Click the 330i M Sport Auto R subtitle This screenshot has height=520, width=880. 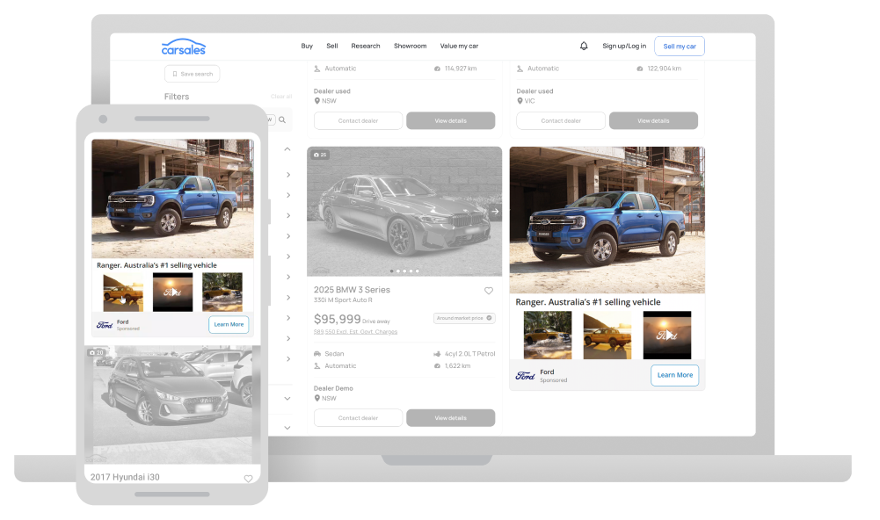click(x=343, y=300)
